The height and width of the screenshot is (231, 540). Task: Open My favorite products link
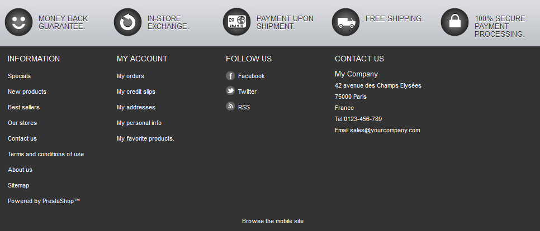145,138
